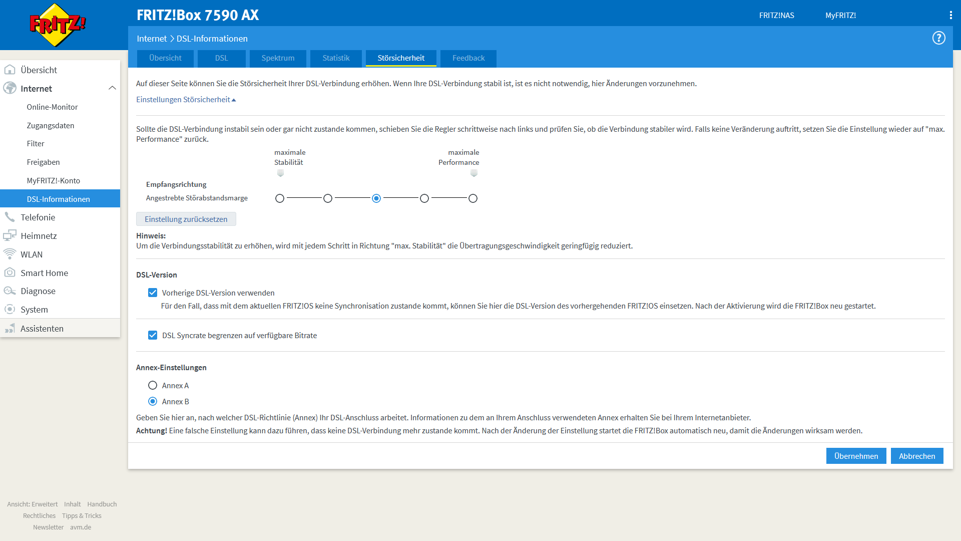Click the Übernehmen button

coord(856,456)
